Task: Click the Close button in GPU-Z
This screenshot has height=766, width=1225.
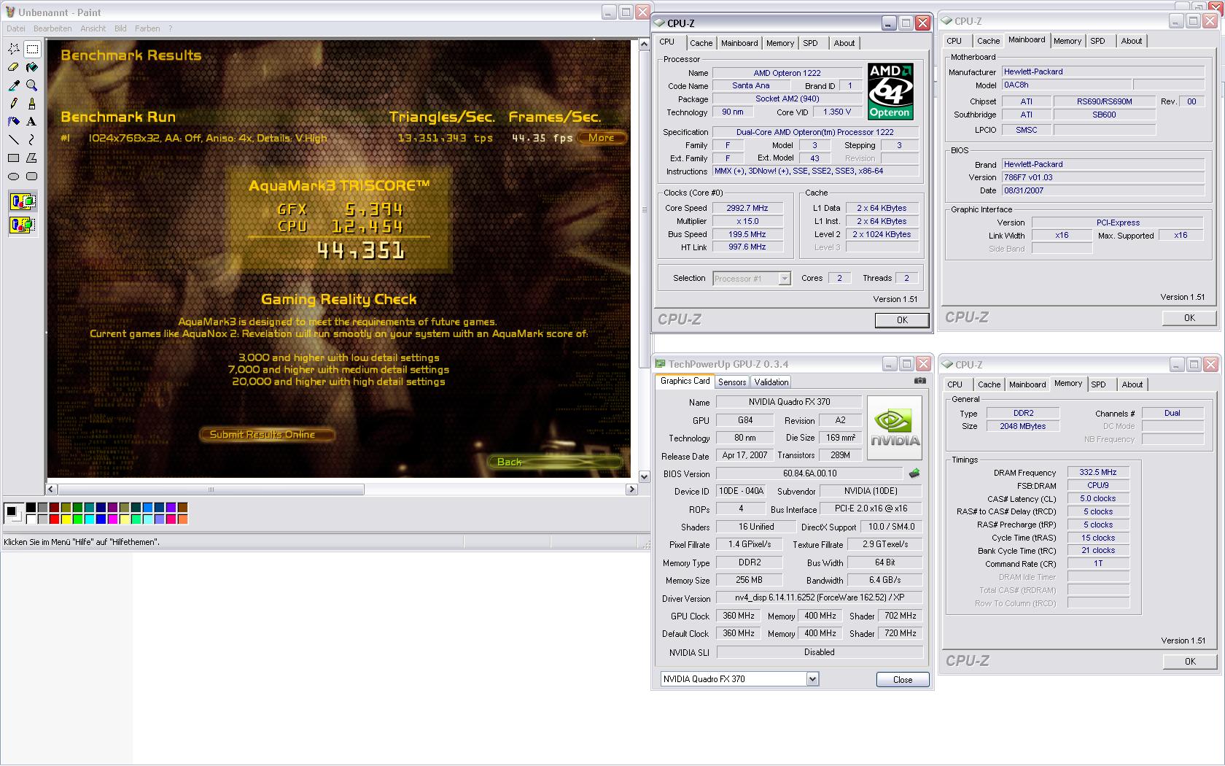Action: pyautogui.click(x=903, y=680)
